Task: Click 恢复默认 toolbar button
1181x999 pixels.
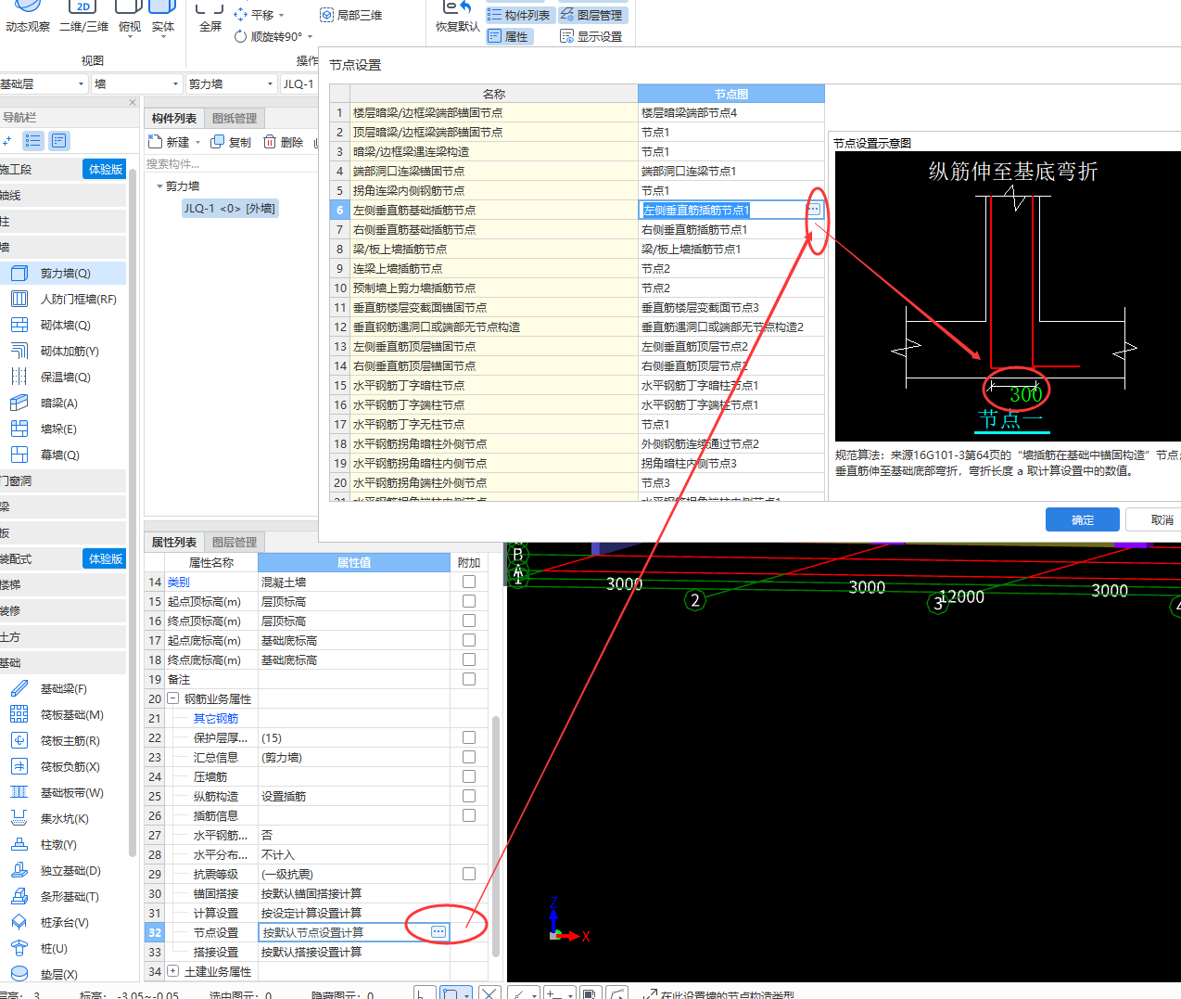Action: pos(458,17)
